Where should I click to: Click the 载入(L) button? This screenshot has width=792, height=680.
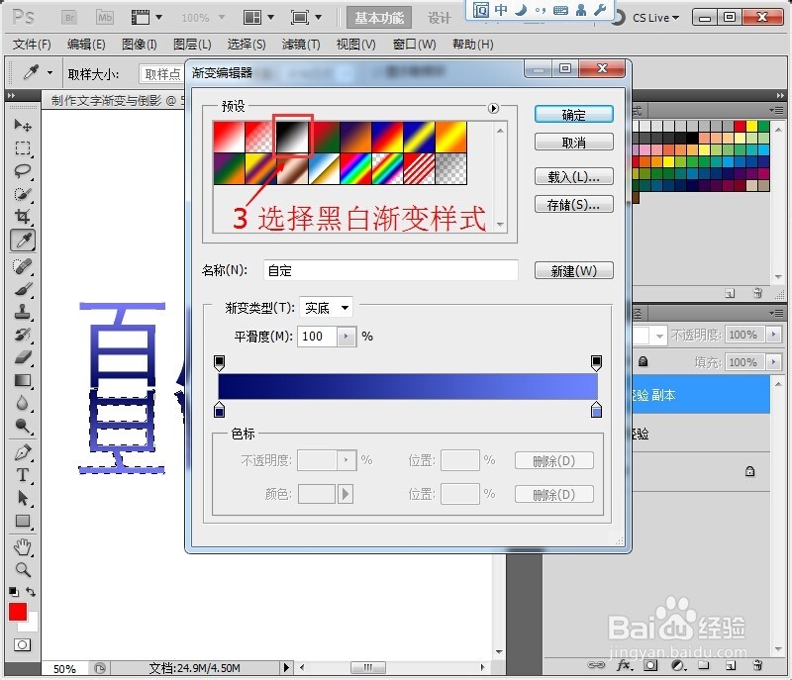point(572,176)
